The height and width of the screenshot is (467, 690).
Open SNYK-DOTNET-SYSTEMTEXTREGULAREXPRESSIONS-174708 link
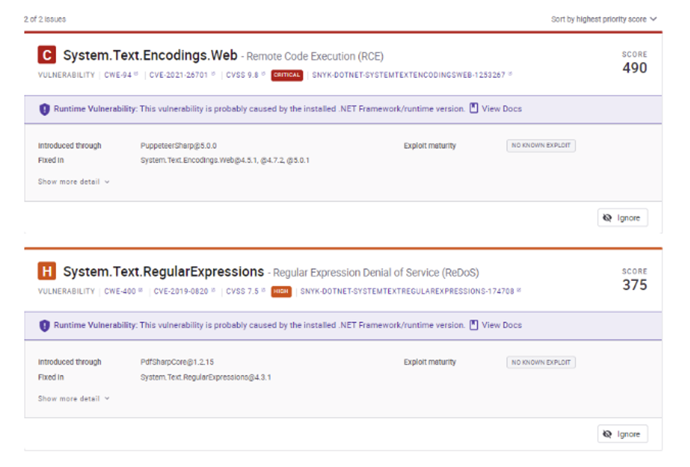point(408,292)
